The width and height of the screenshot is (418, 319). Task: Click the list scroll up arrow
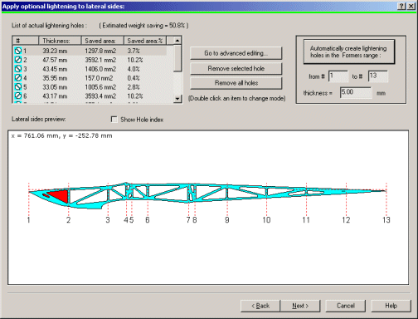(x=177, y=41)
